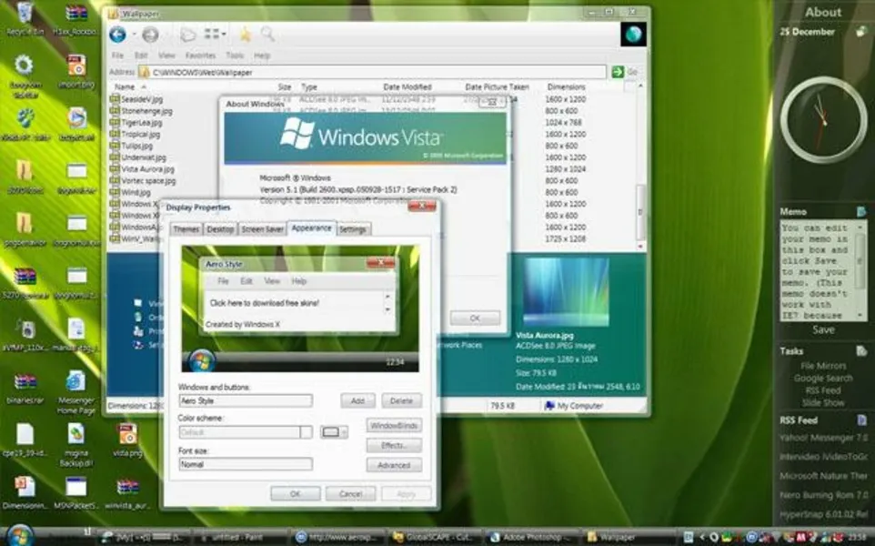Click Cancel in Display Properties
This screenshot has height=546, width=875.
click(350, 493)
